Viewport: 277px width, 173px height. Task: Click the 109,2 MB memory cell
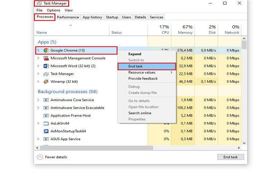point(185,108)
